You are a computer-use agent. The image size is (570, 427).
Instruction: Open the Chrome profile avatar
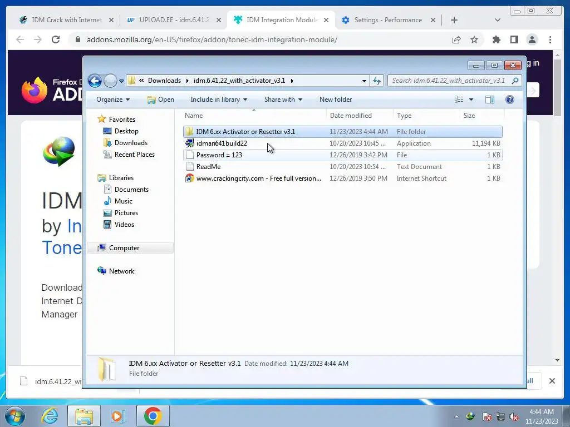(x=532, y=39)
